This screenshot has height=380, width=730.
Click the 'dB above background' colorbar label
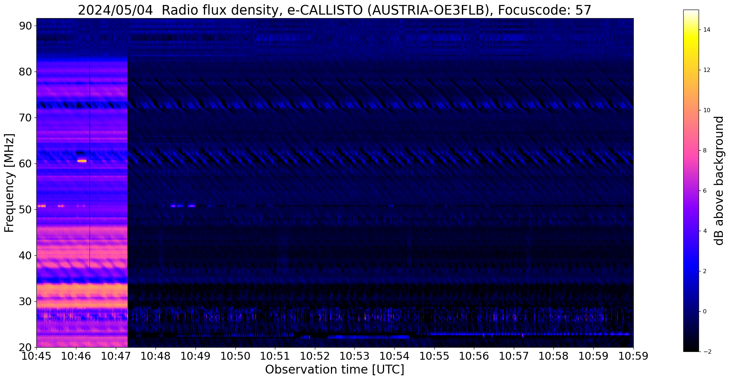[719, 181]
